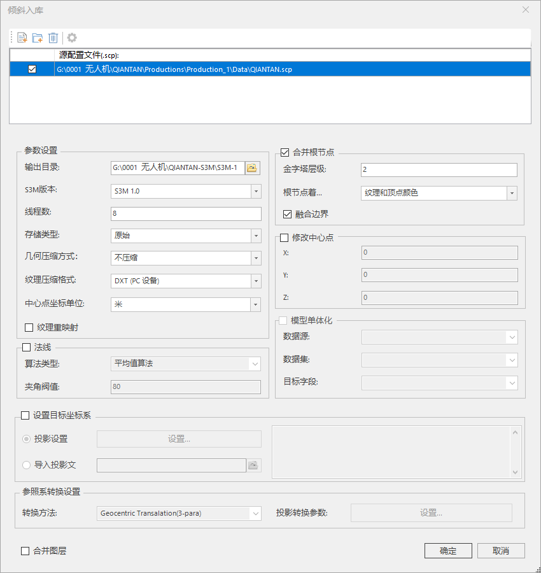Click the 线程数 input field
Image resolution: width=541 pixels, height=573 pixels.
pyautogui.click(x=186, y=213)
